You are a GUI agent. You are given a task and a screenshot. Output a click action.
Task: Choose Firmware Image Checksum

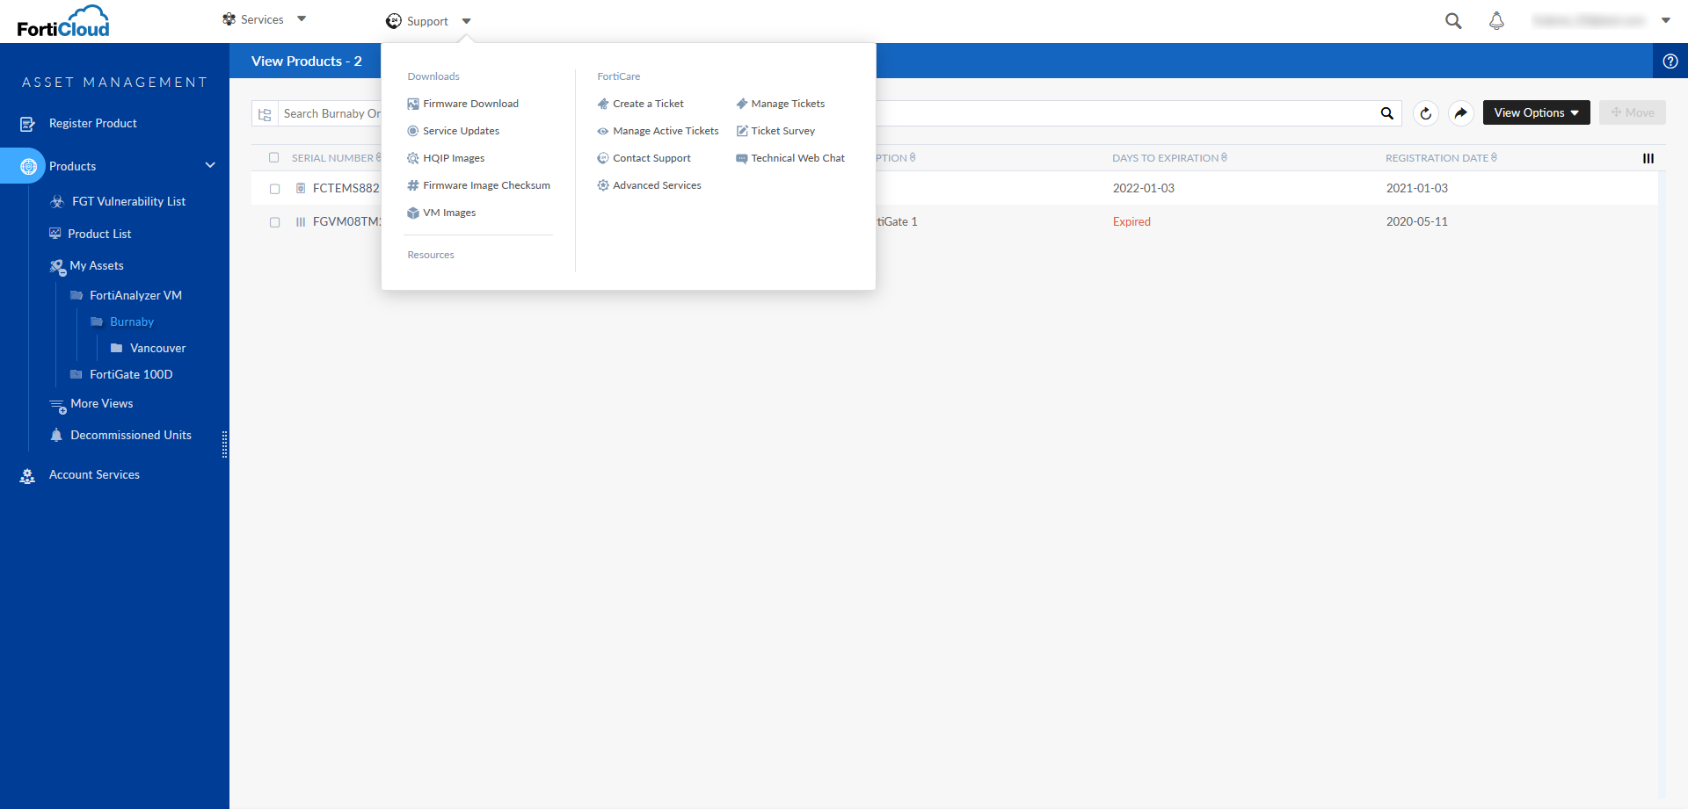479,185
